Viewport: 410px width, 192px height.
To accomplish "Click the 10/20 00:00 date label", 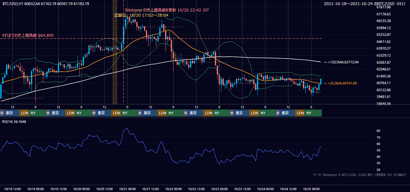I will (x=81, y=189).
